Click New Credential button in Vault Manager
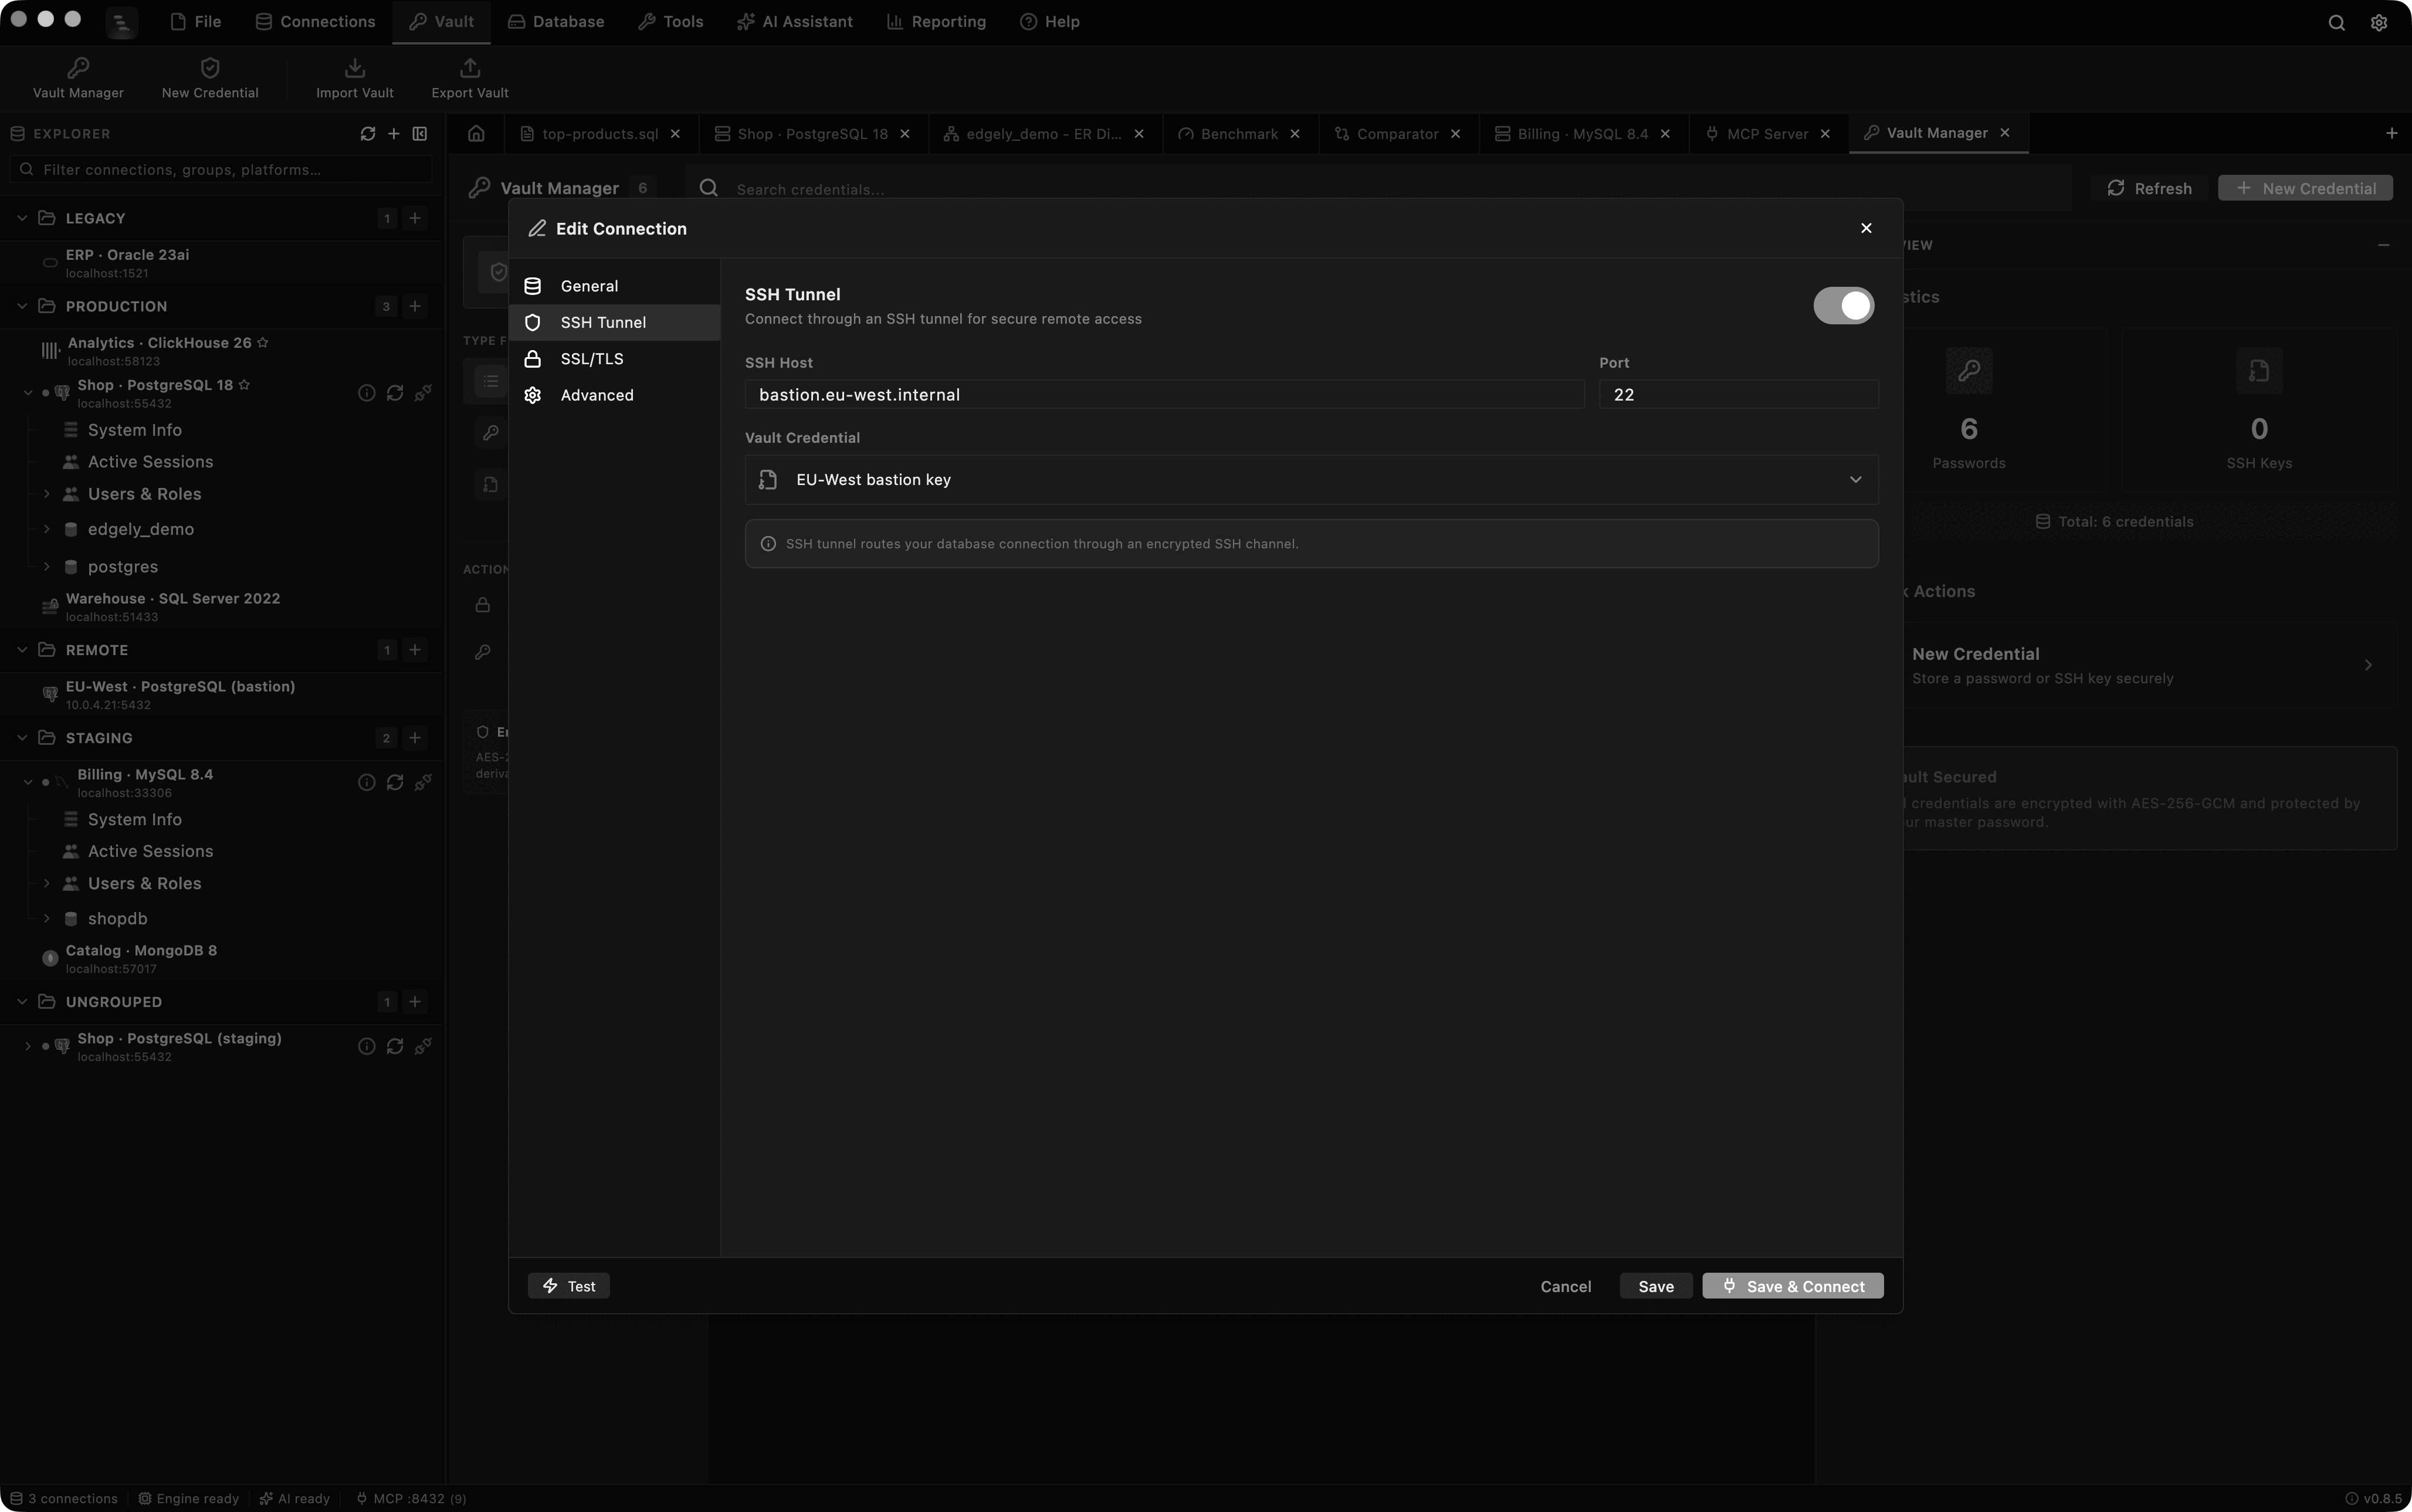This screenshot has width=2412, height=1512. pyautogui.click(x=2305, y=188)
